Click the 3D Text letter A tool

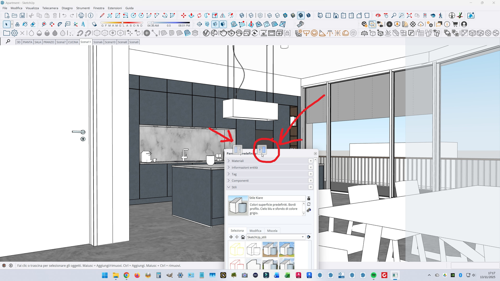(x=83, y=24)
